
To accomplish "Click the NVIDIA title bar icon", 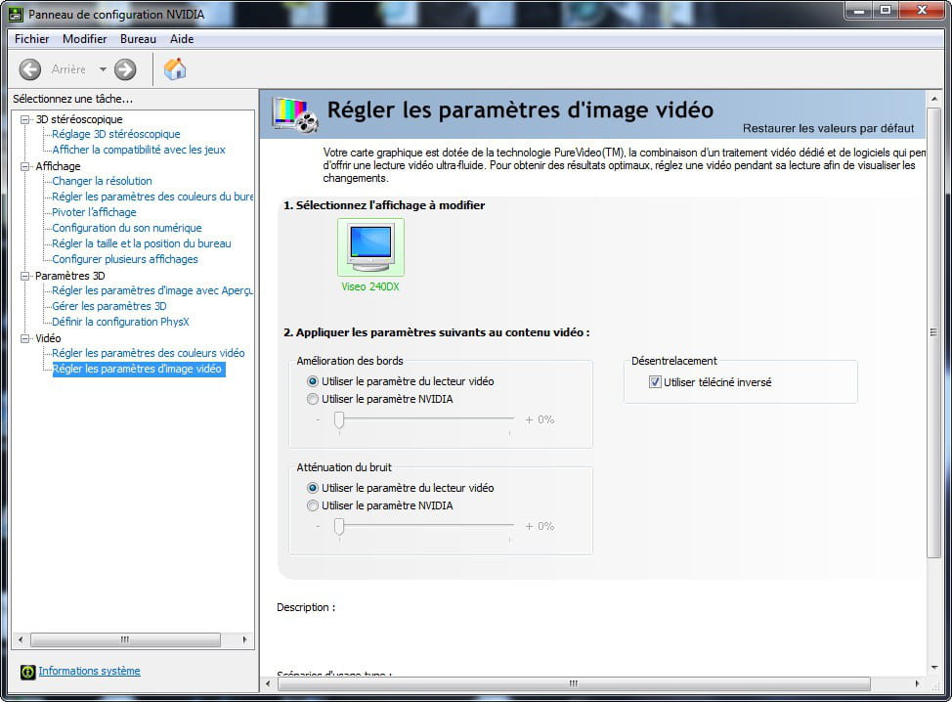I will point(16,14).
